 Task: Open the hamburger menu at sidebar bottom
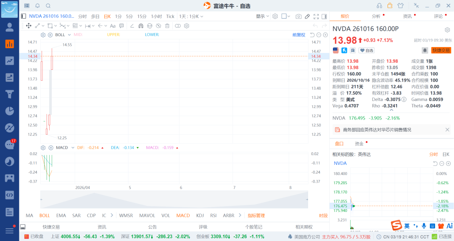point(10,230)
